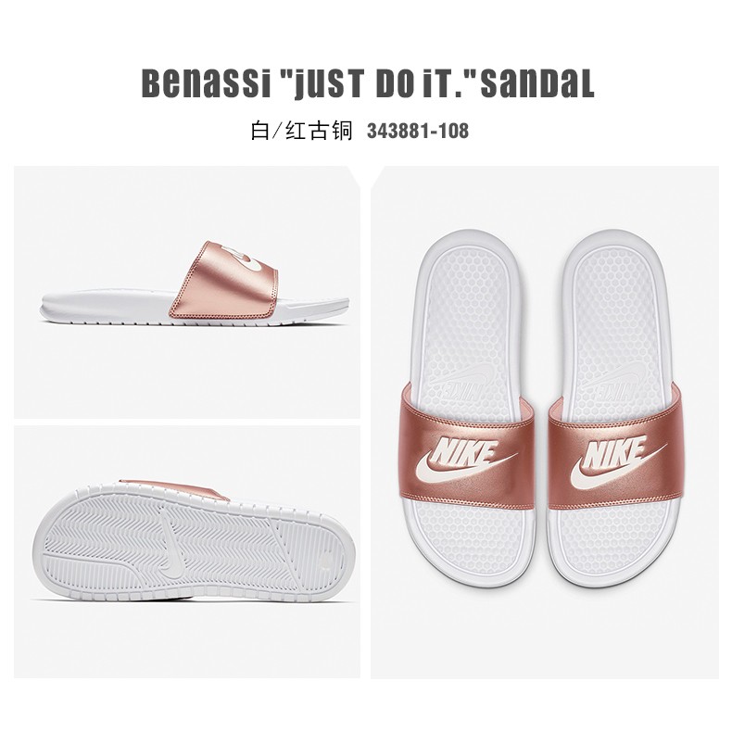Click the product code 343881-108

pos(417,131)
